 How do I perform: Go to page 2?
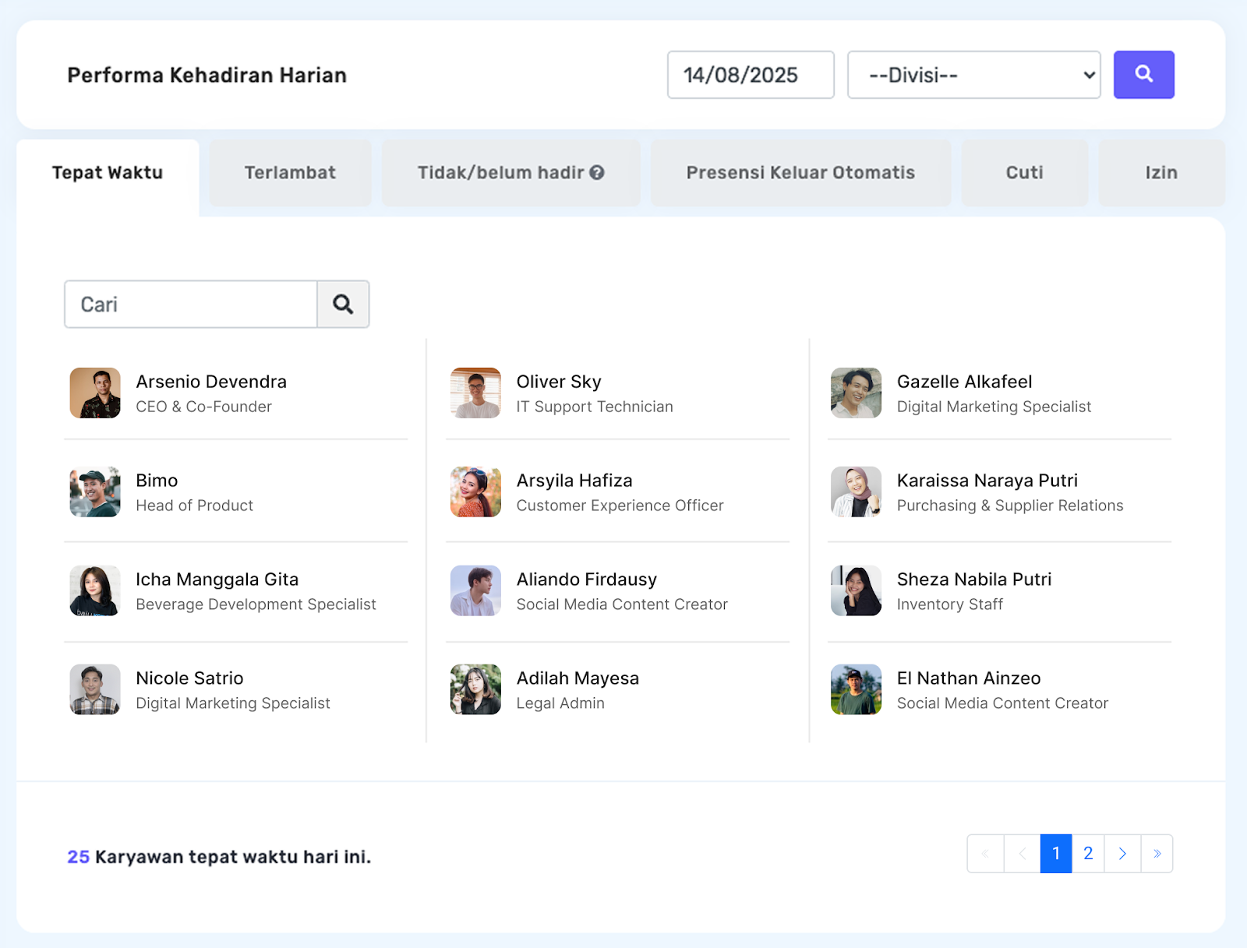point(1088,854)
